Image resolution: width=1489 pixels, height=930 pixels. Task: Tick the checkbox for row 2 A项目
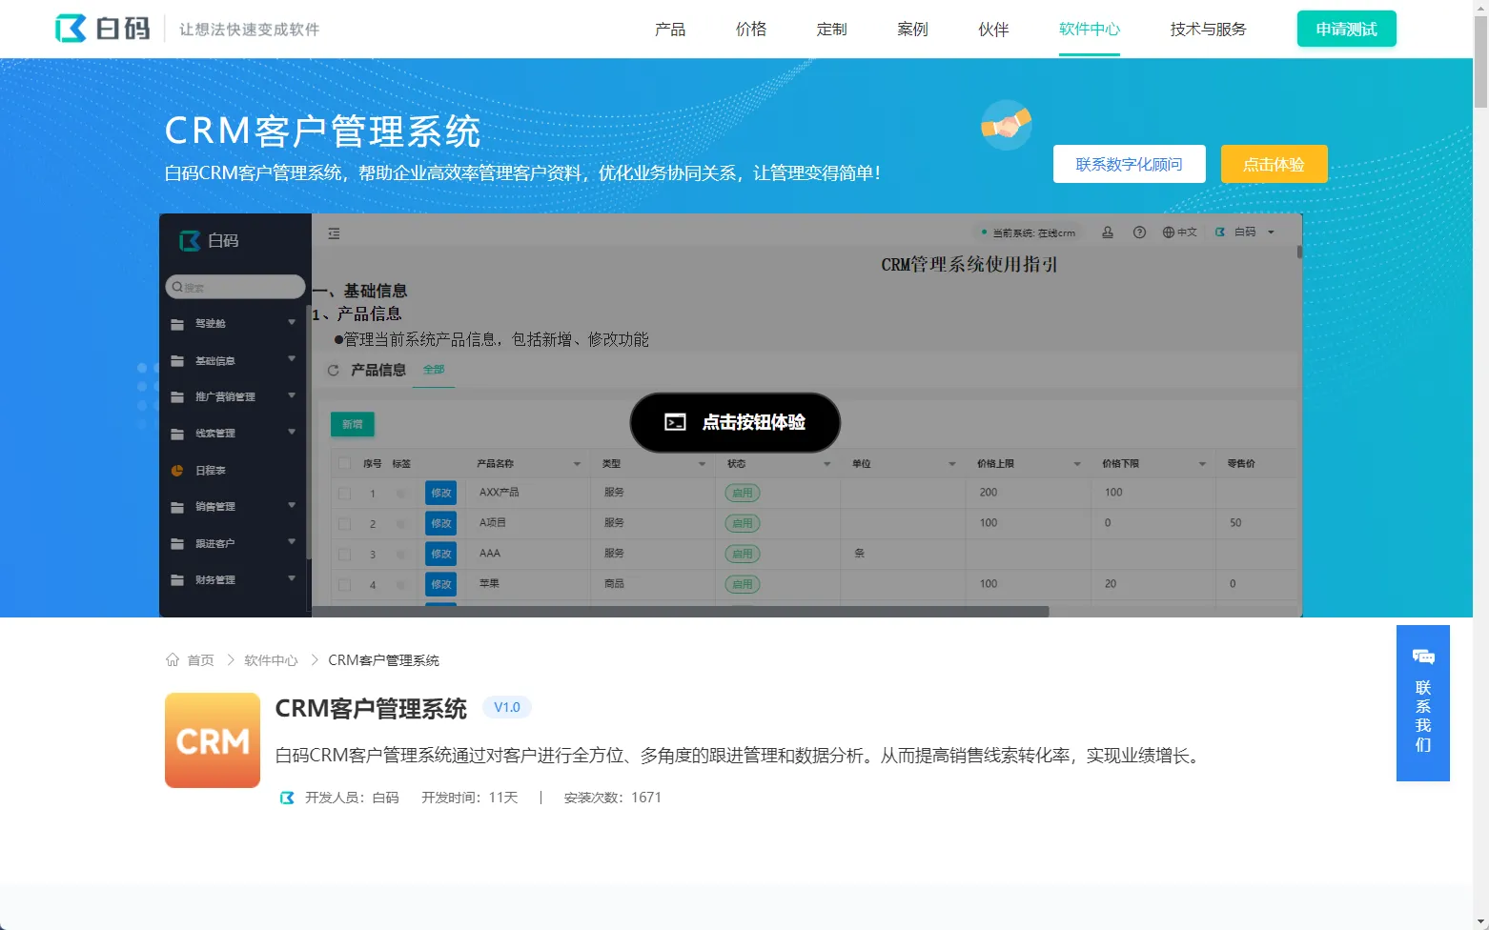tap(344, 524)
